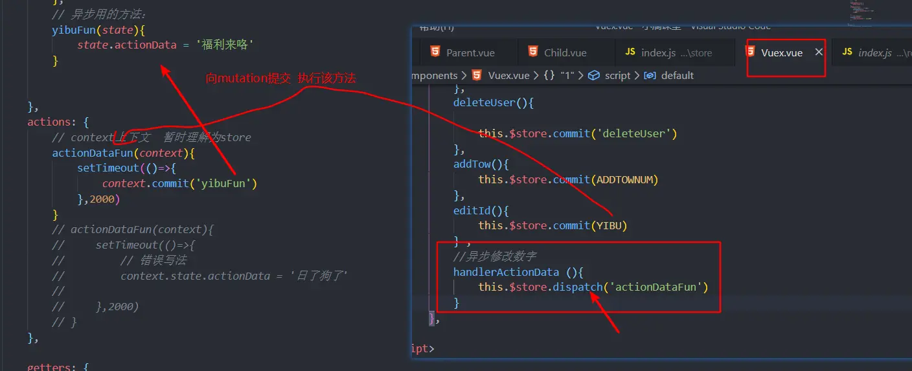The image size is (912, 371).
Task: Close the Vuex.vue tab
Action: pyautogui.click(x=819, y=52)
